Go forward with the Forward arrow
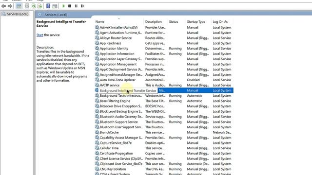 coord(10,6)
